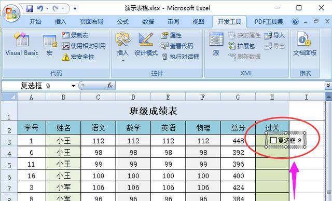This screenshot has height=201, width=332.
Task: Expand the Quick Access Toolbar customize menu
Action: click(x=75, y=8)
